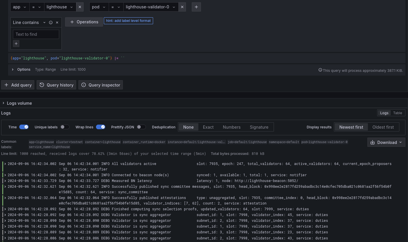Expand log row with validator_index: 43

click(x=5, y=238)
